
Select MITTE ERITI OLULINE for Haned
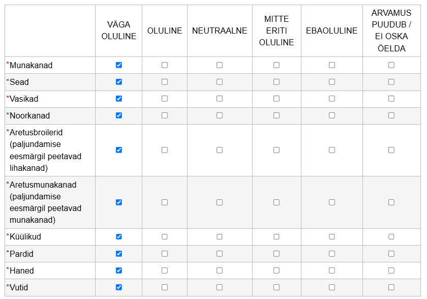277,271
